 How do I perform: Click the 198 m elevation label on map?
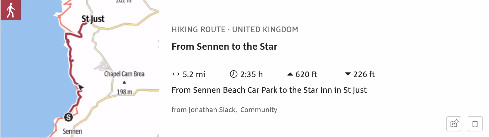[x=124, y=92]
